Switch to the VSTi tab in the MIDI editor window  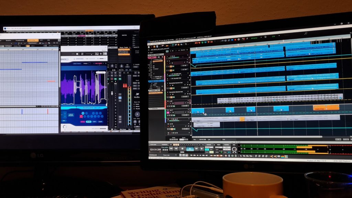[42, 40]
